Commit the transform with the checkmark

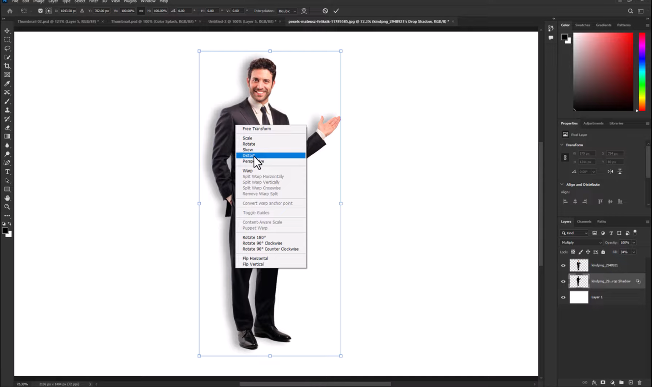336,11
